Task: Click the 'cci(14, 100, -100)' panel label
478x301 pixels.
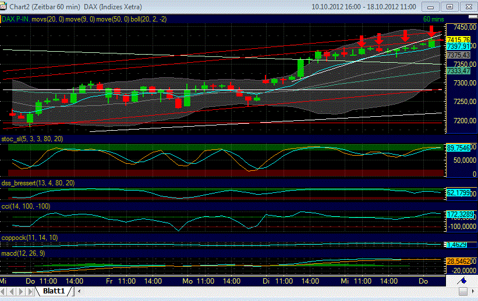Action: click(x=26, y=206)
